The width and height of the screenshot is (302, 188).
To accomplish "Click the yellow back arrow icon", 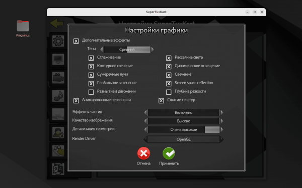I will coord(56,23).
